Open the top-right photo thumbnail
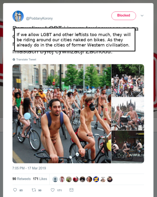The width and height of the screenshot is (157, 197). tap(128, 80)
